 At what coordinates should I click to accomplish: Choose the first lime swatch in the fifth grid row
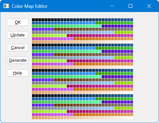coord(116,32)
